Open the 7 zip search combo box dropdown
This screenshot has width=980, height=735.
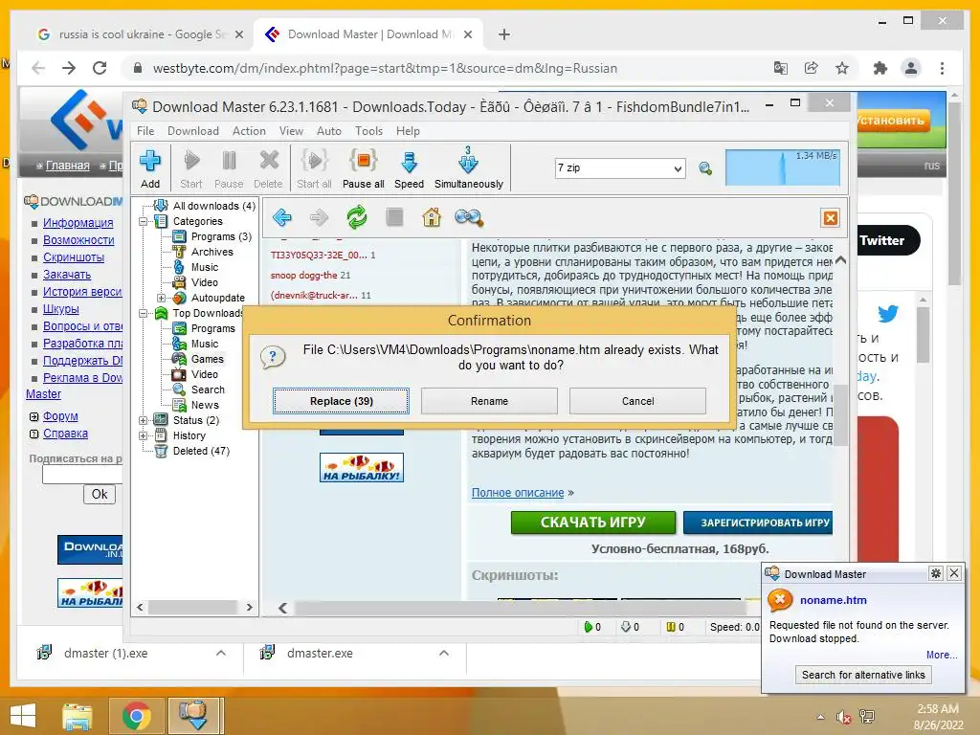coord(678,168)
